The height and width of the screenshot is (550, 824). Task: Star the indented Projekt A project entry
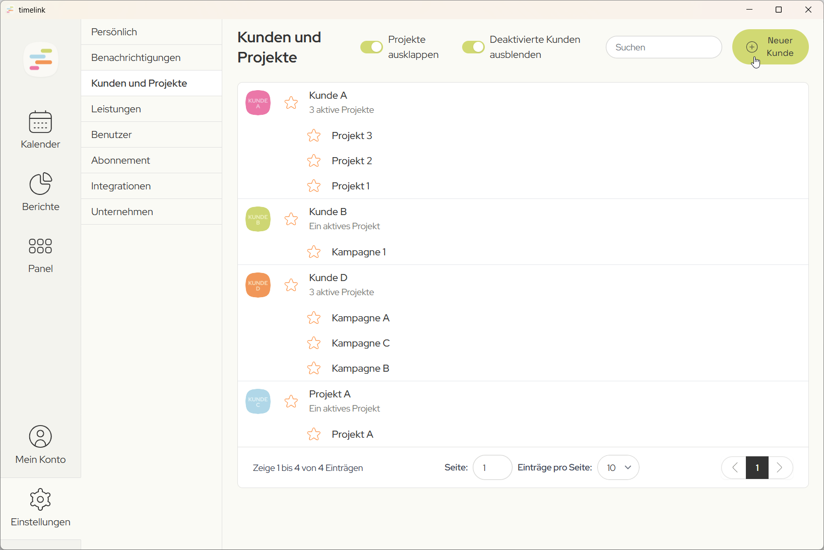[x=314, y=434]
